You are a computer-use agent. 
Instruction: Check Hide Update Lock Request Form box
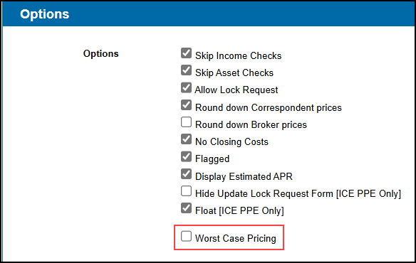coord(186,191)
